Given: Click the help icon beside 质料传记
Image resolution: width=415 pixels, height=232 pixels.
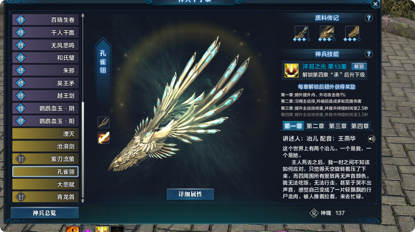Looking at the screenshot, I should (369, 18).
